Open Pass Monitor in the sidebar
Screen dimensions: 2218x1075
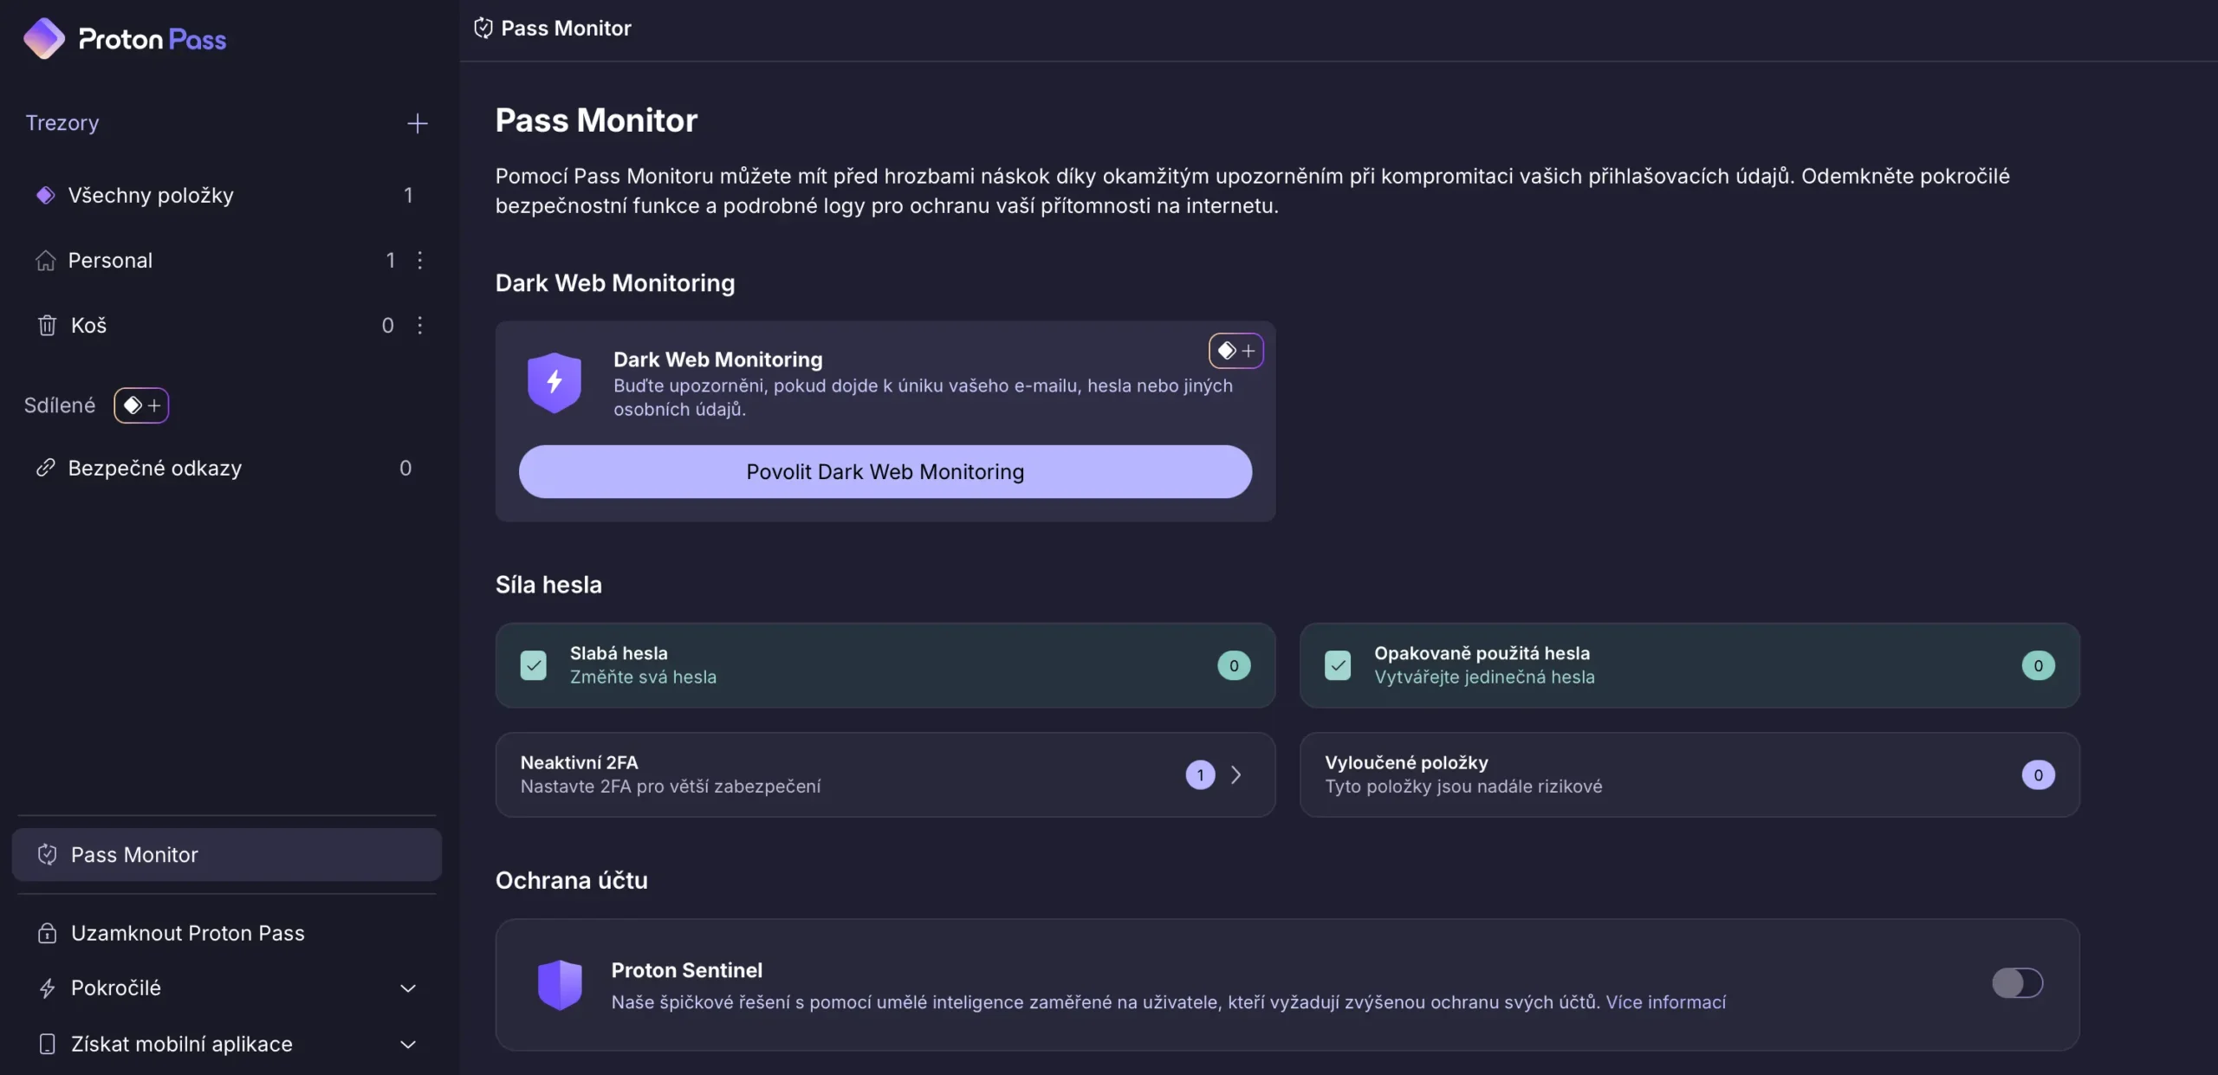[x=134, y=854]
